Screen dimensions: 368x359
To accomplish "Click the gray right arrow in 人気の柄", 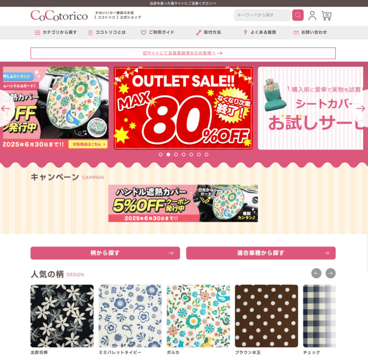I will 330,273.
